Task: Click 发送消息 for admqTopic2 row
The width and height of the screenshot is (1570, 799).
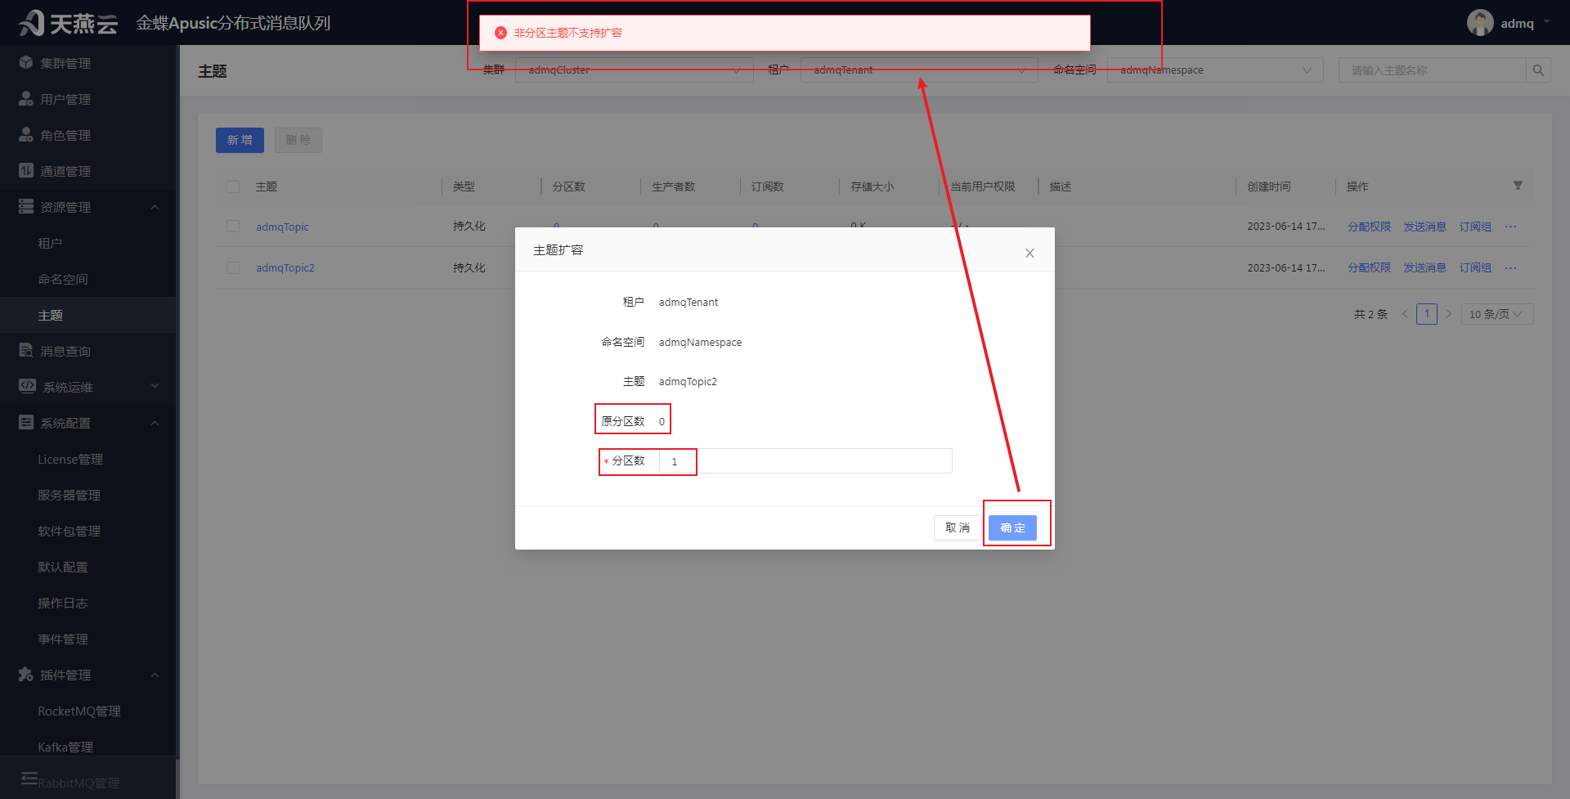Action: pos(1424,267)
